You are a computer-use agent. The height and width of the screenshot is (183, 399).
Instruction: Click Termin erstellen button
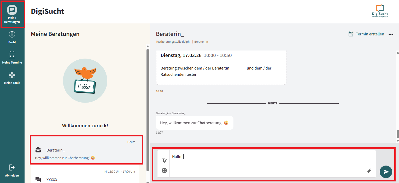366,34
